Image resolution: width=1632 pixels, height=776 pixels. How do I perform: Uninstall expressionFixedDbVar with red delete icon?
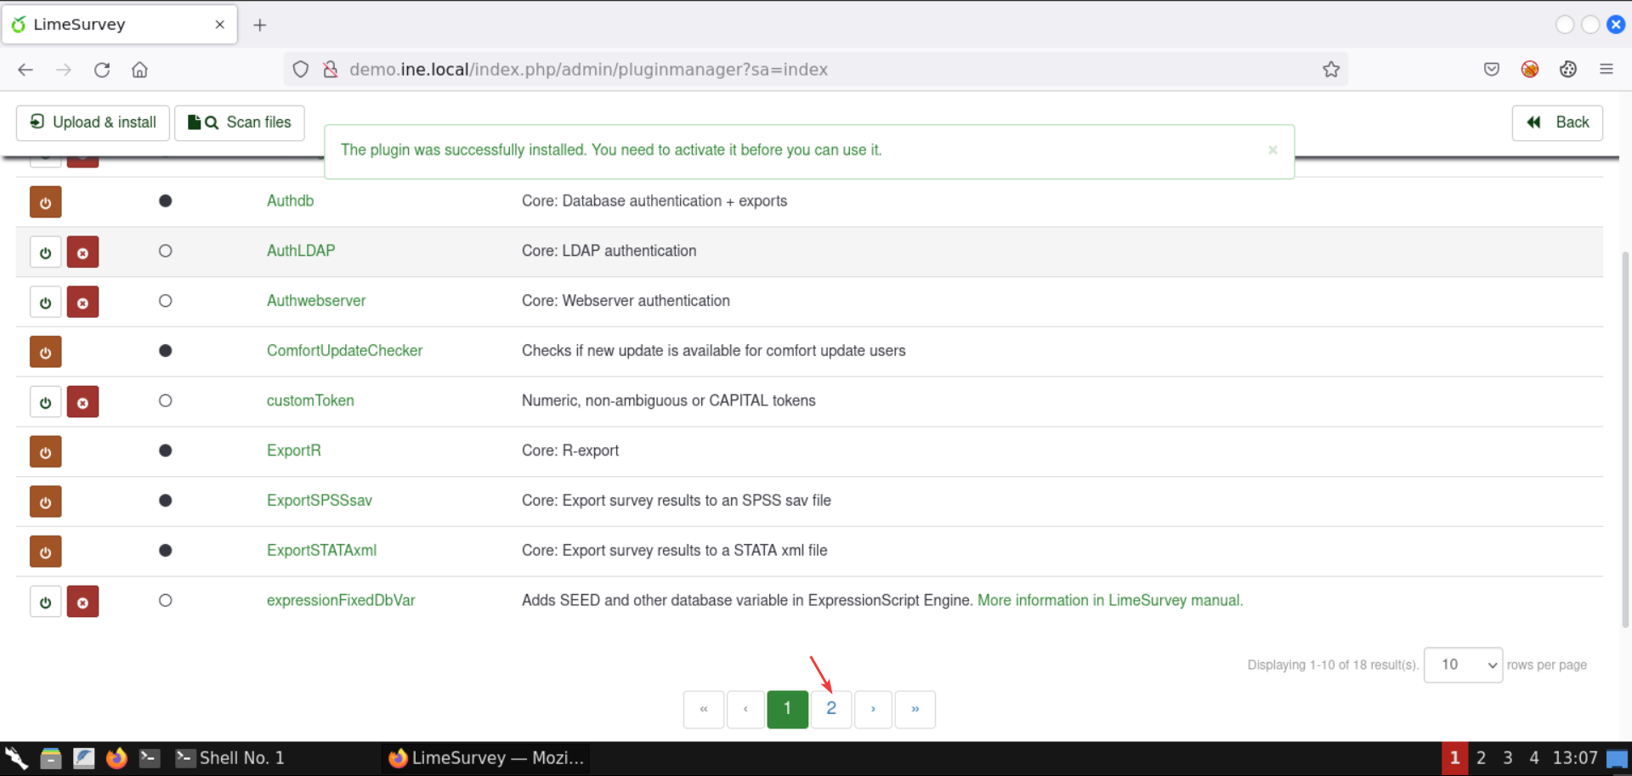tap(82, 602)
